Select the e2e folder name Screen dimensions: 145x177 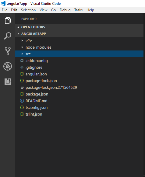(29, 41)
